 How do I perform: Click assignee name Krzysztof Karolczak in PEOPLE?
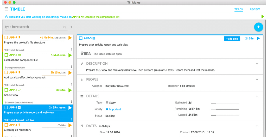(x=117, y=86)
